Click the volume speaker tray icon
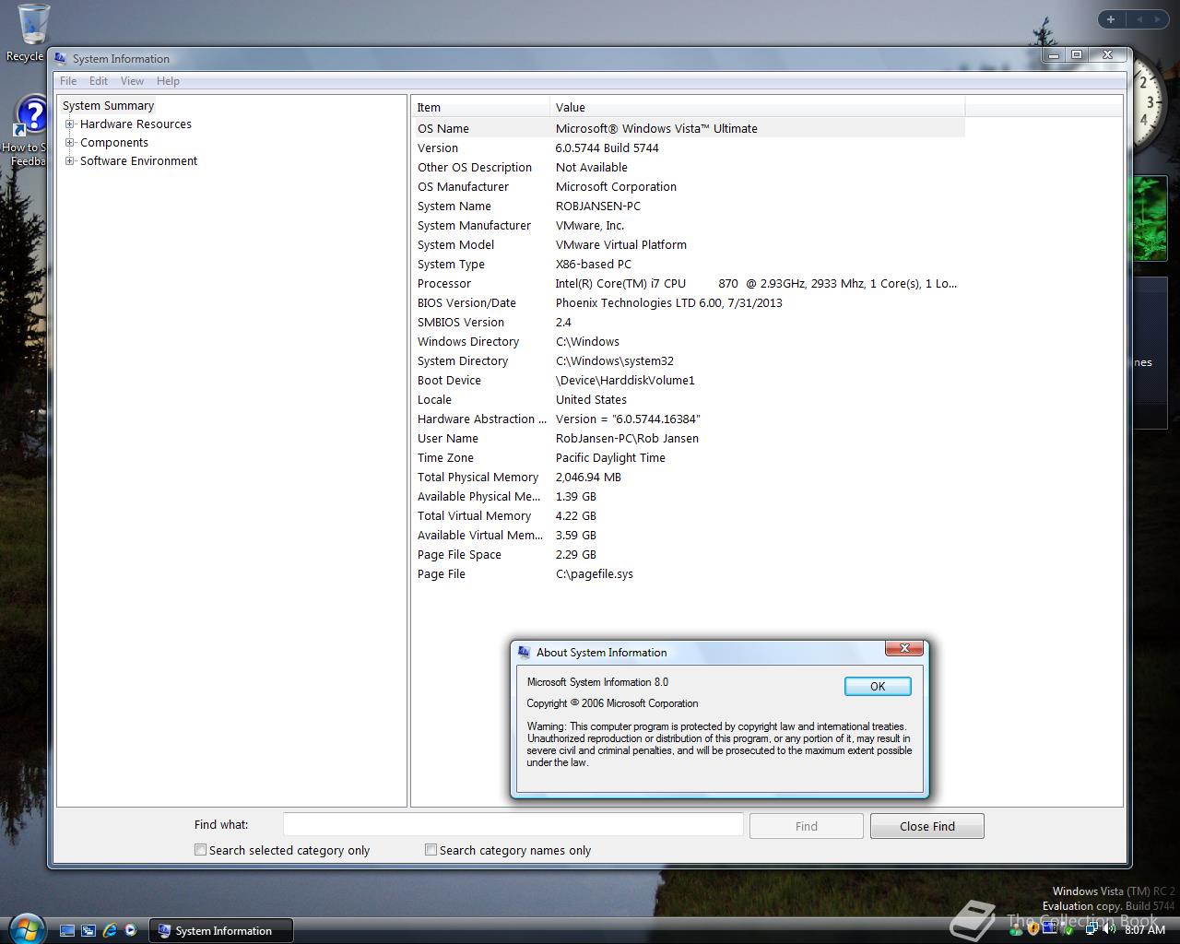The width and height of the screenshot is (1180, 944). (1109, 930)
